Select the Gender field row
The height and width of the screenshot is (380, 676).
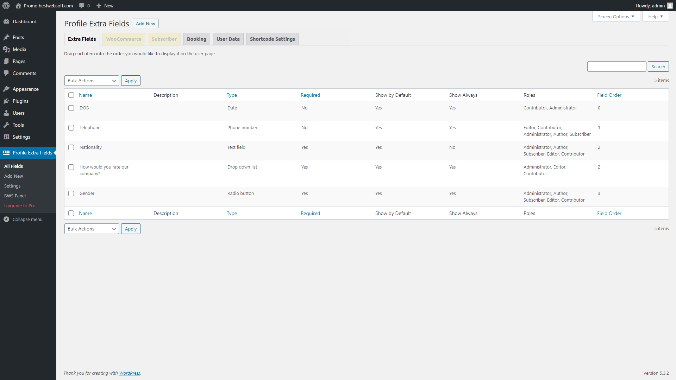point(71,194)
